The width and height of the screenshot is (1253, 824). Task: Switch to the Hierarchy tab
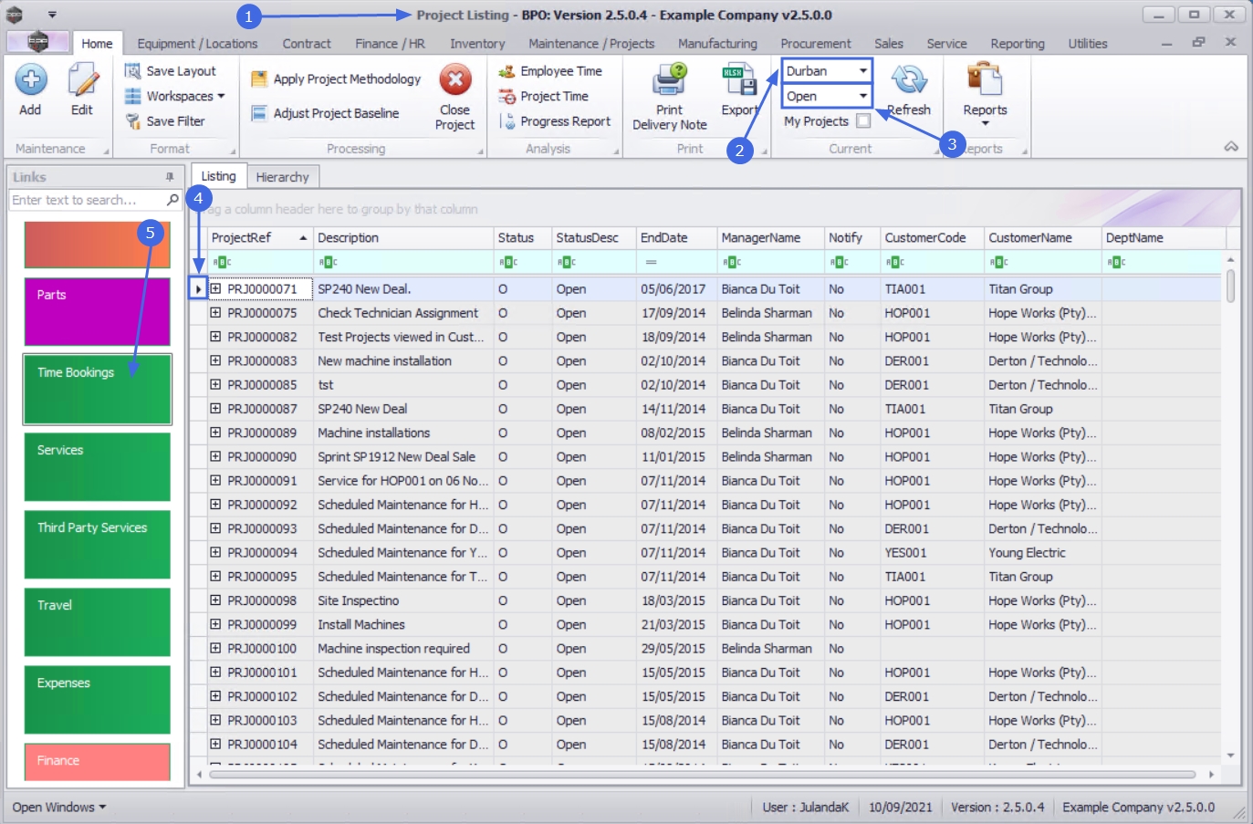click(282, 177)
